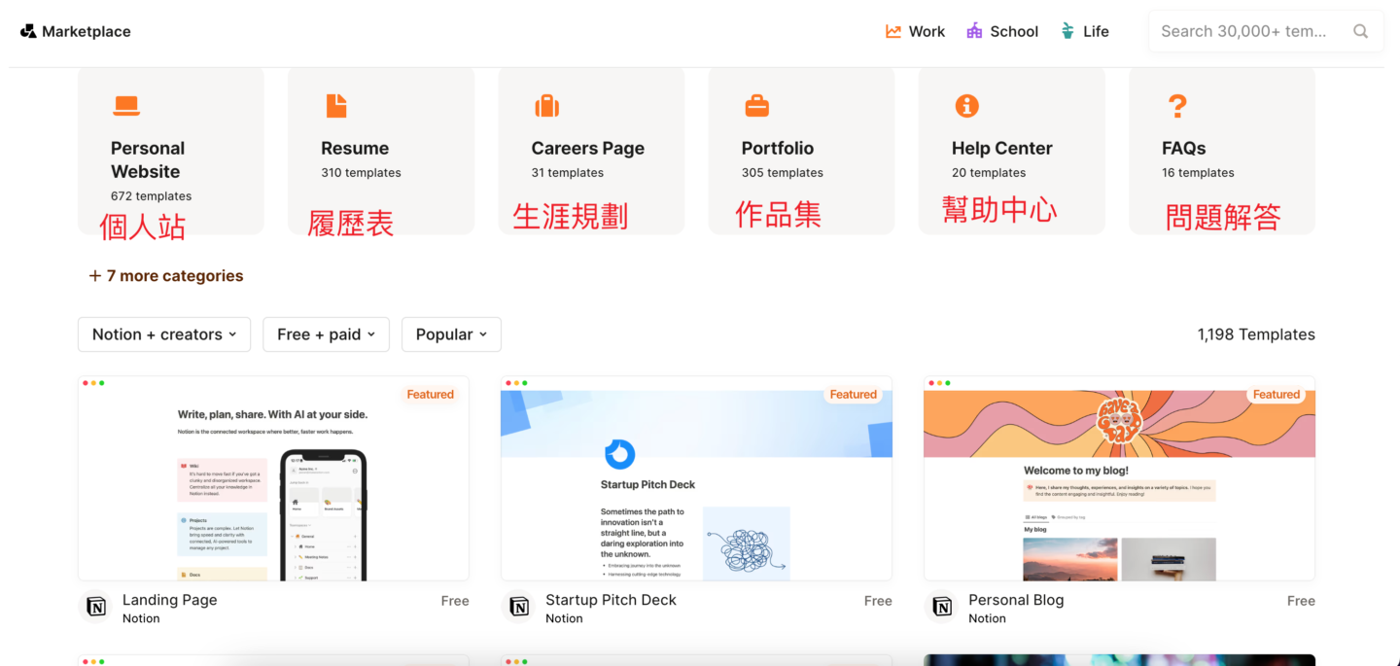Click the 305 templates count text
This screenshot has width=1400, height=666.
pyautogui.click(x=783, y=173)
